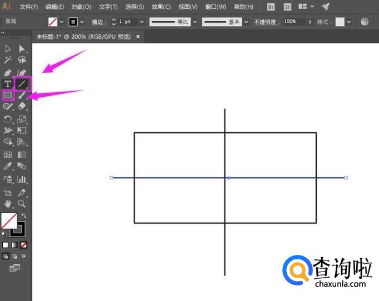Switch to solid Color paint mode

click(x=6, y=244)
